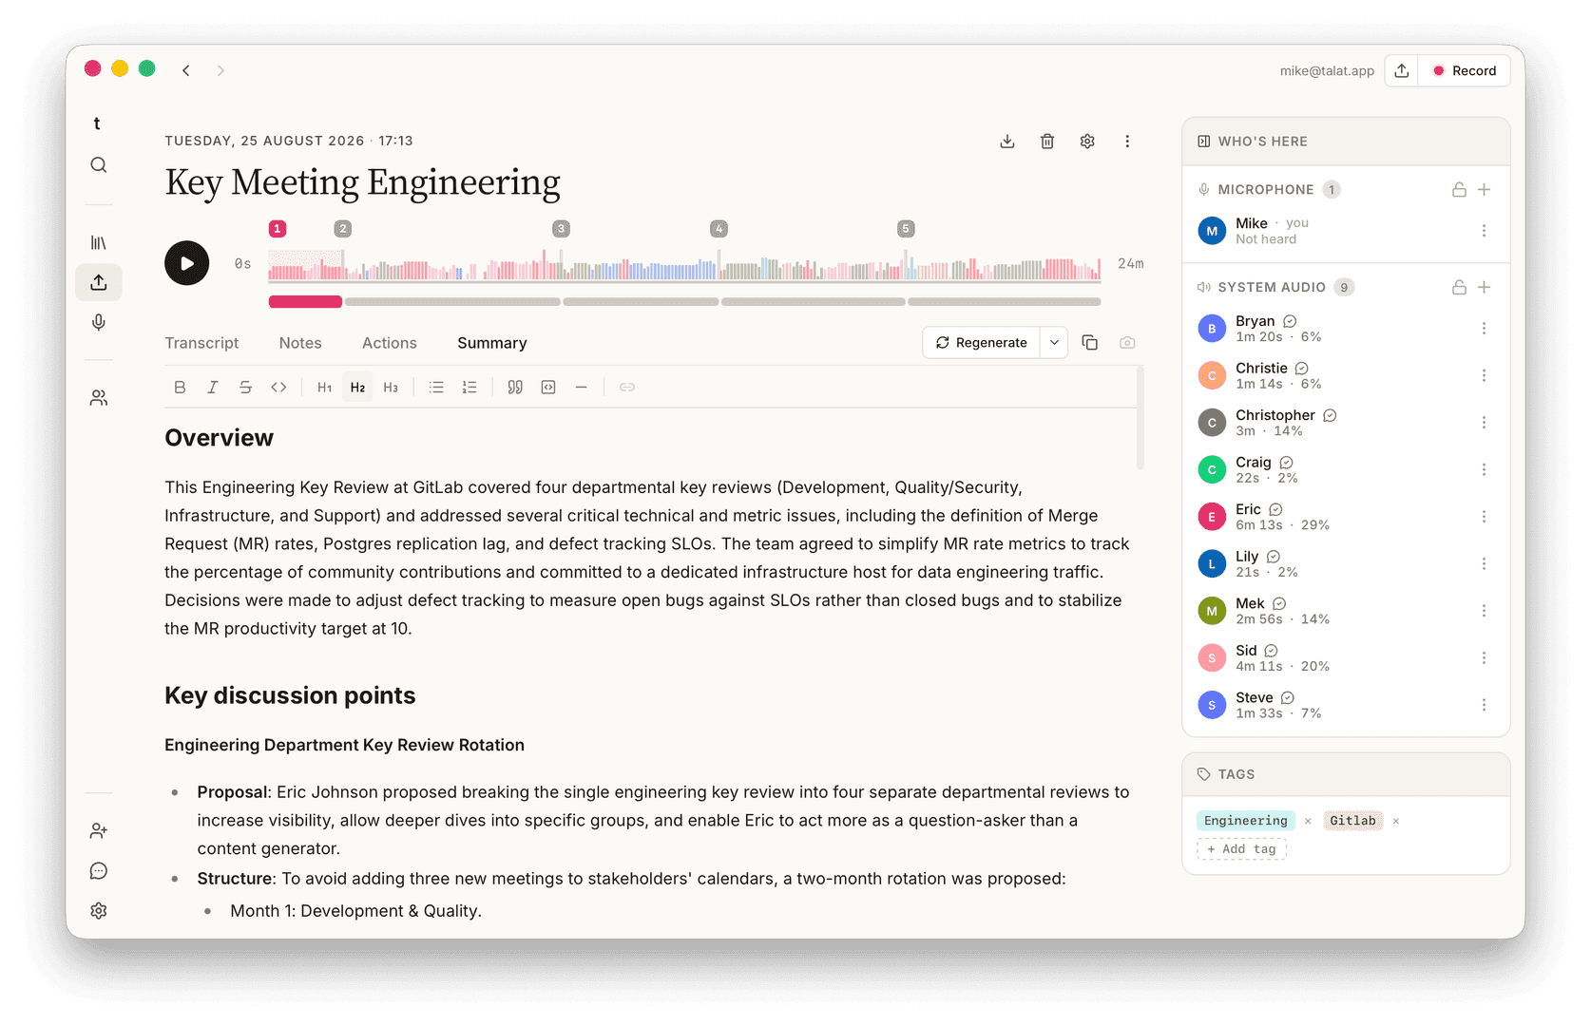
Task: Toggle inline code formatting
Action: point(278,388)
